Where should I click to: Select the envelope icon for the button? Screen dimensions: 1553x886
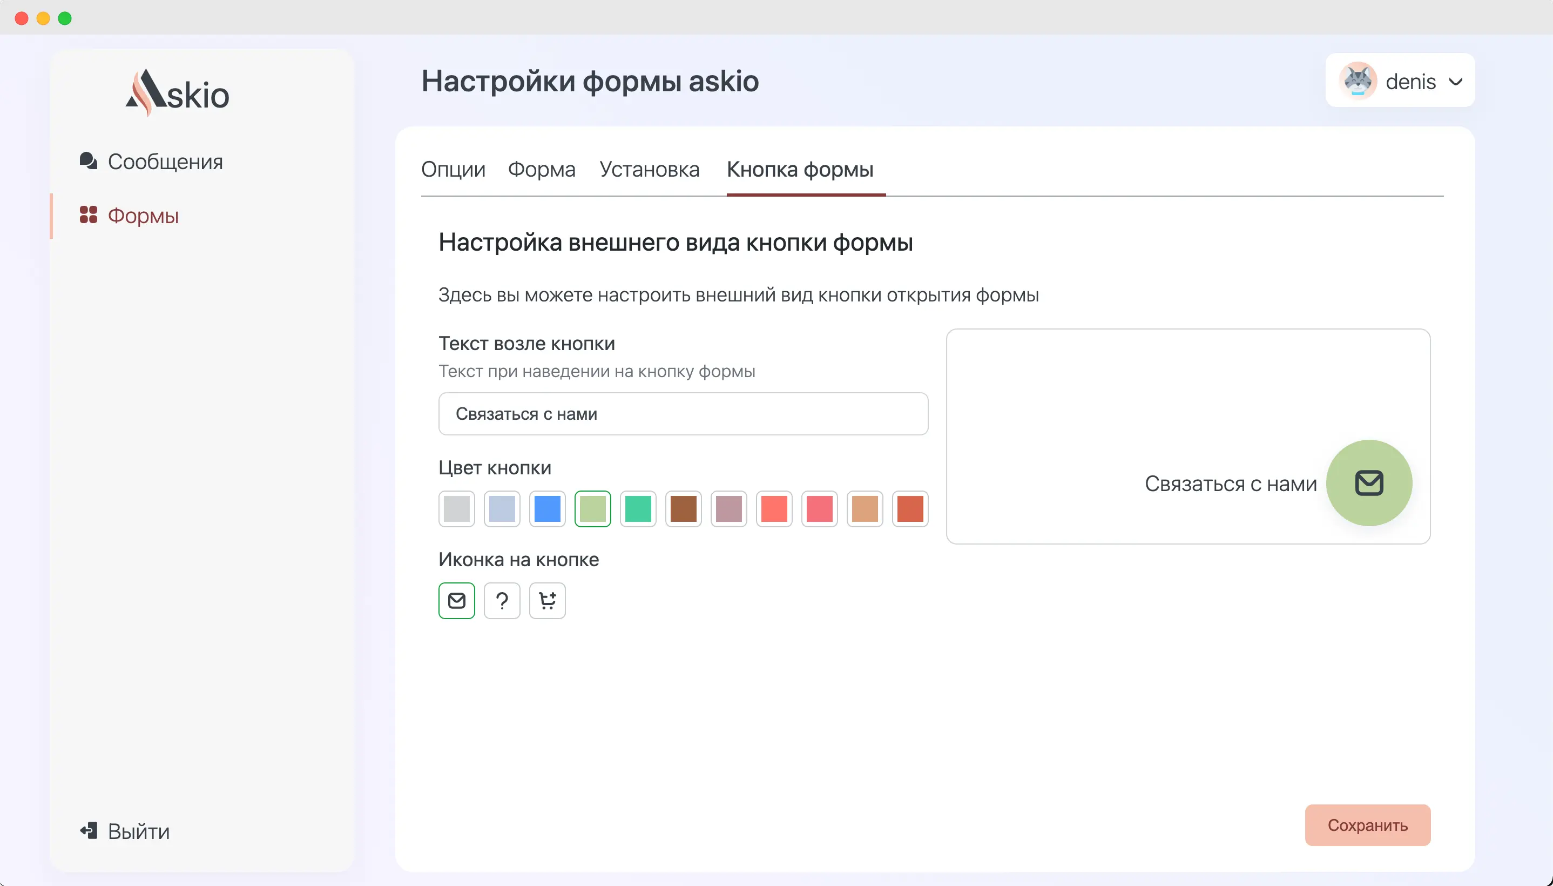456,601
